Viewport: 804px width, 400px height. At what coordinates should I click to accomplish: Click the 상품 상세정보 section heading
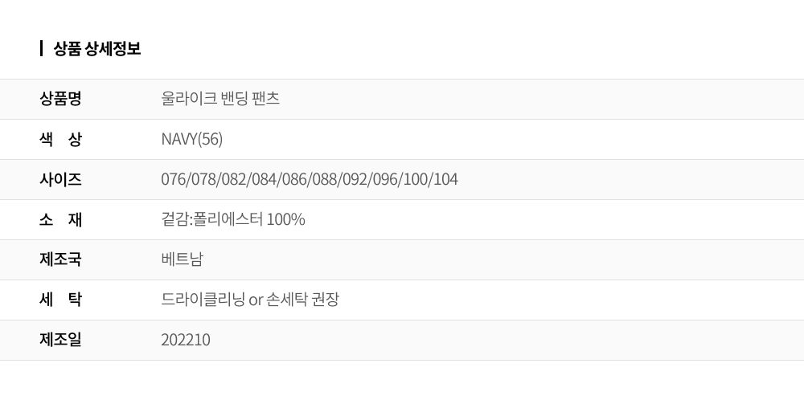(97, 49)
